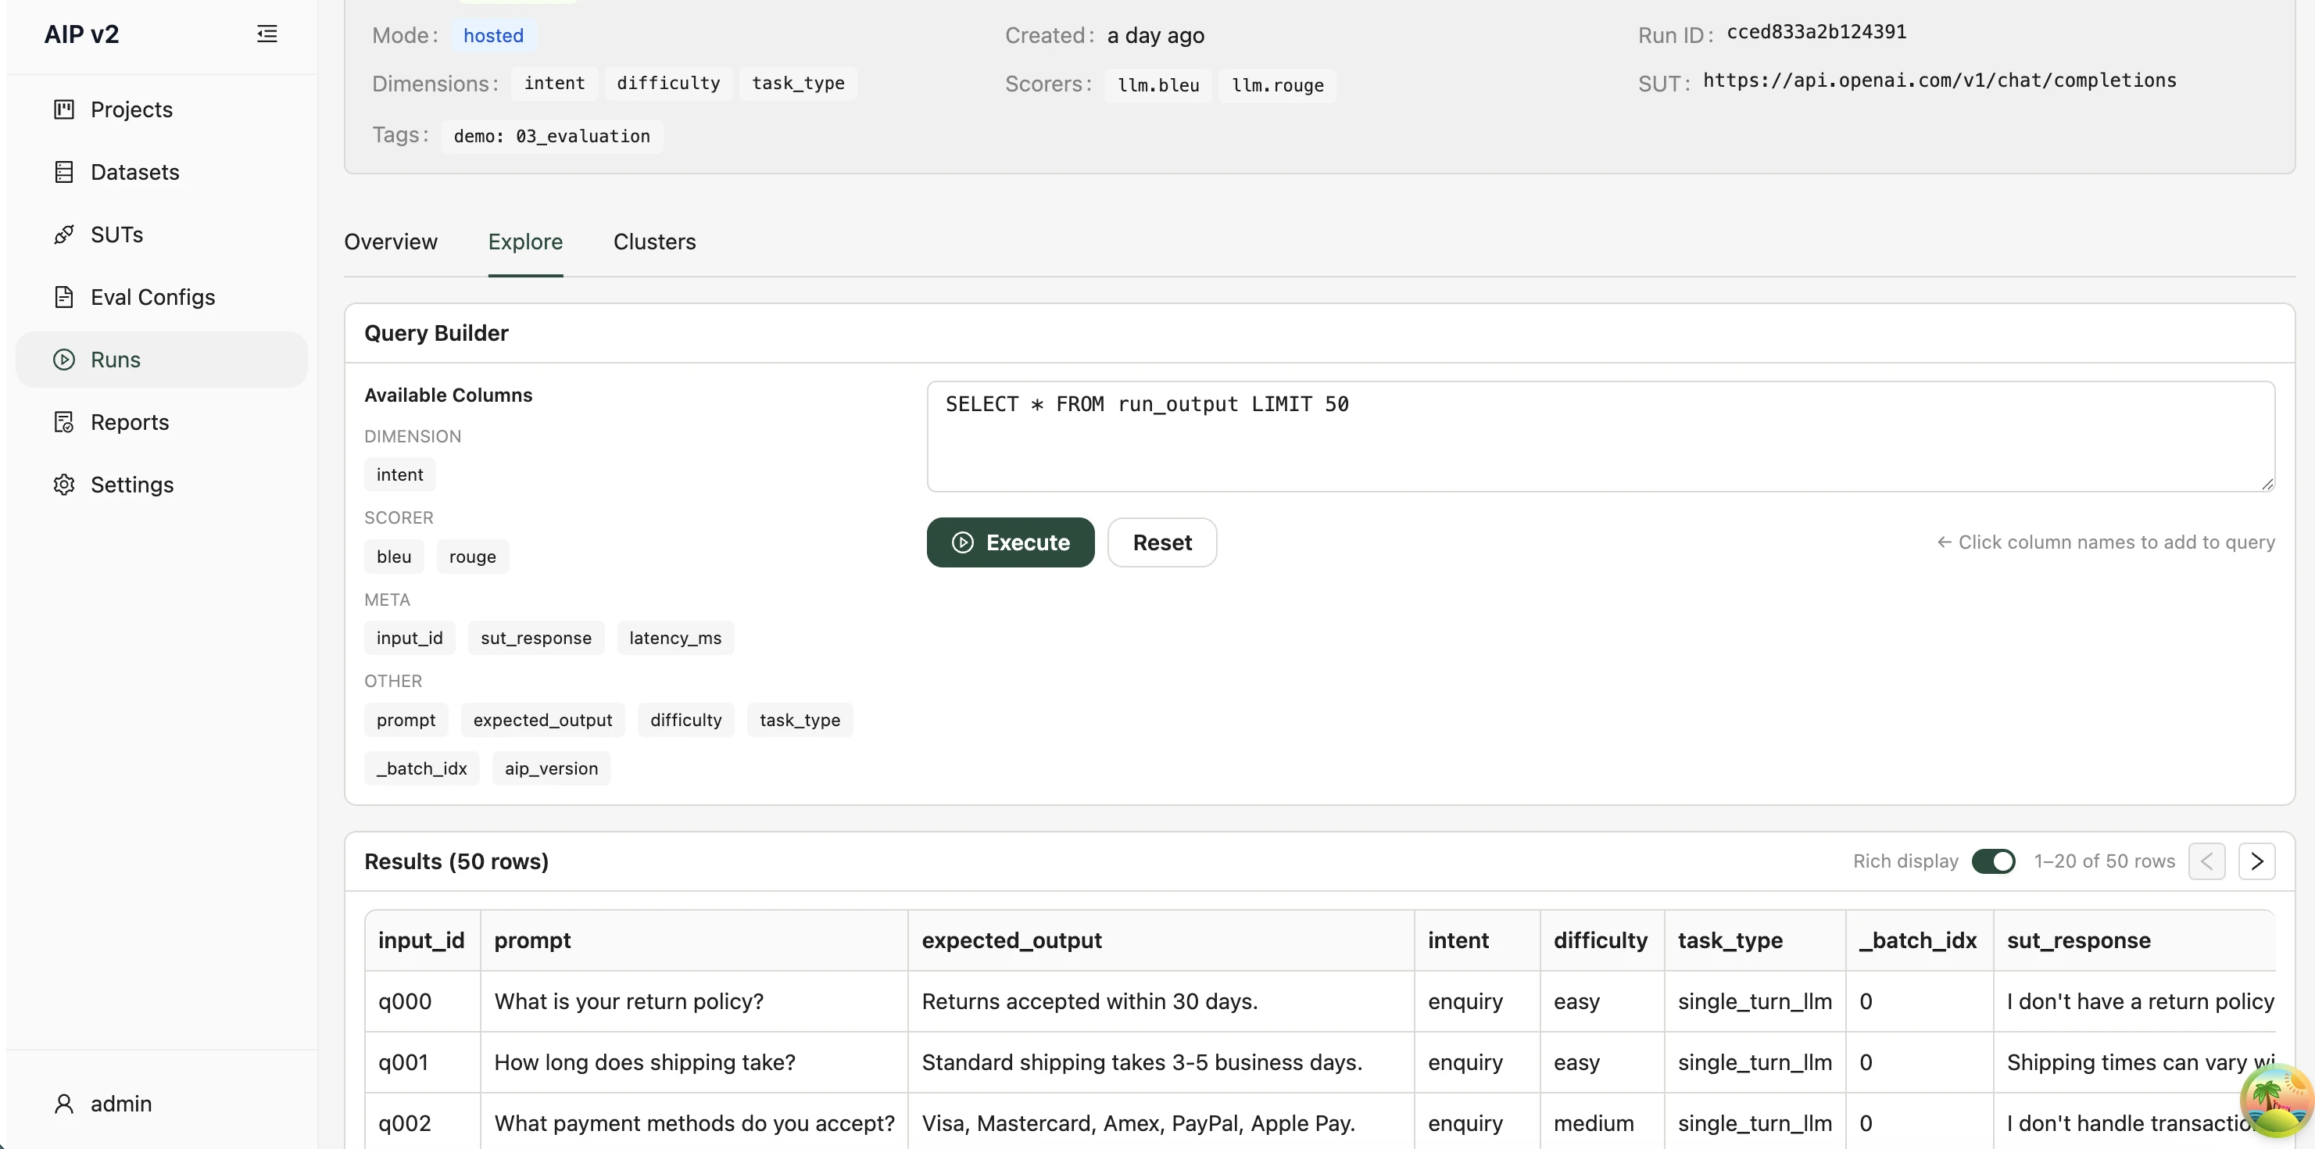This screenshot has height=1149, width=2315.
Task: Click the SUTs rocket icon
Action: point(64,234)
